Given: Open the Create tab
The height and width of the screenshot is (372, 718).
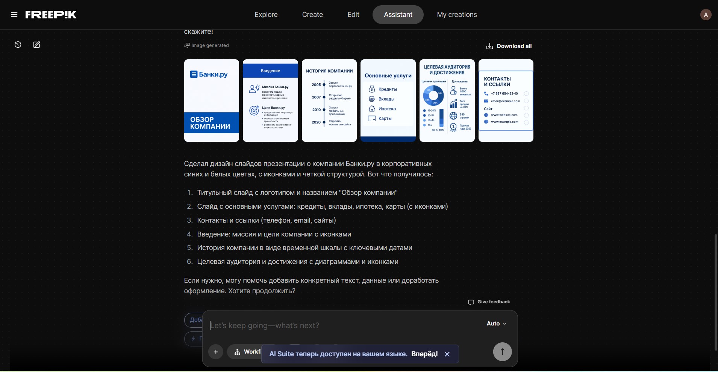Looking at the screenshot, I should (x=312, y=15).
